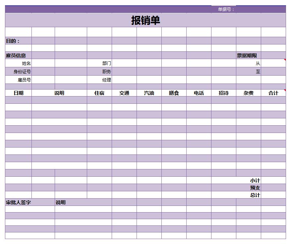The width and height of the screenshot is (291, 244).
Task: Click the value cell right of 小计
Action: pyautogui.click(x=273, y=180)
